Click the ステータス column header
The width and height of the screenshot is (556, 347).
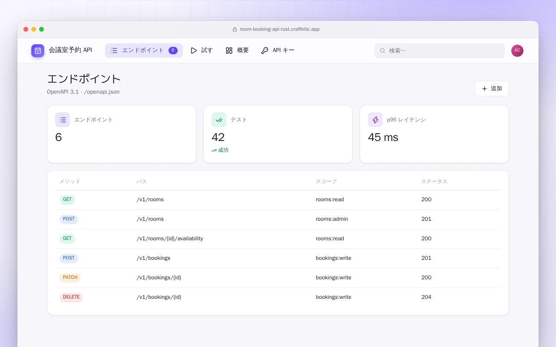pyautogui.click(x=434, y=181)
